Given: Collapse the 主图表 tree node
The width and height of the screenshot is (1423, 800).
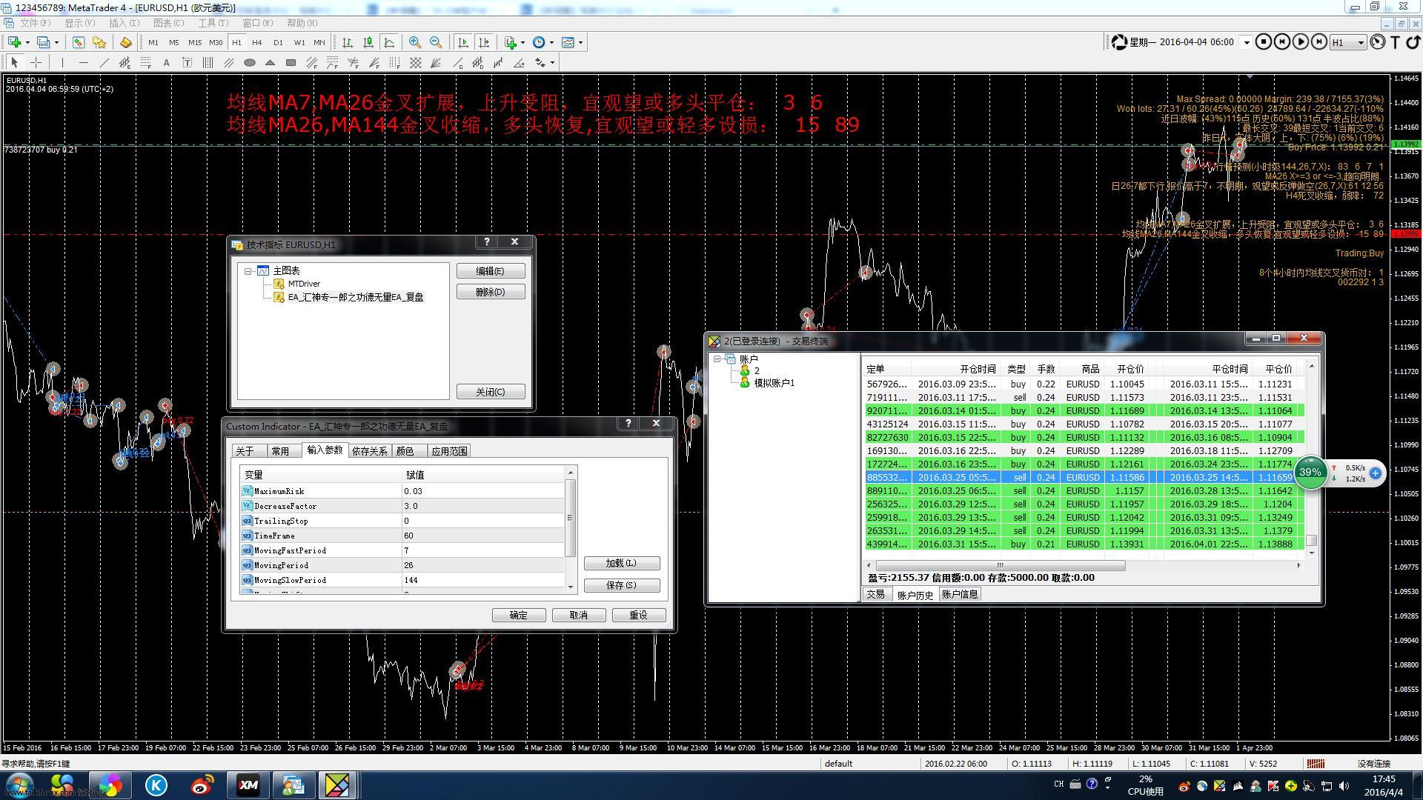Looking at the screenshot, I should pyautogui.click(x=248, y=271).
